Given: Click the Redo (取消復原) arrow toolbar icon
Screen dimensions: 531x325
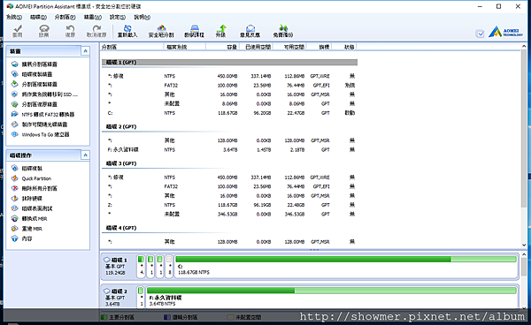Looking at the screenshot, I should pyautogui.click(x=96, y=31).
